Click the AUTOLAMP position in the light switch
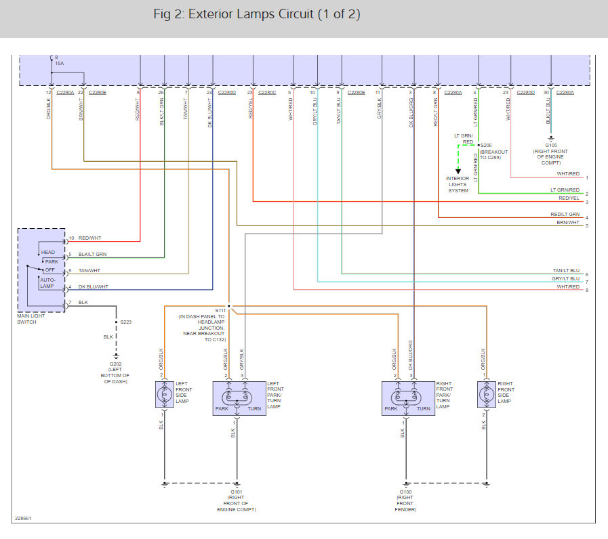Image resolution: width=608 pixels, height=539 pixels. click(47, 283)
